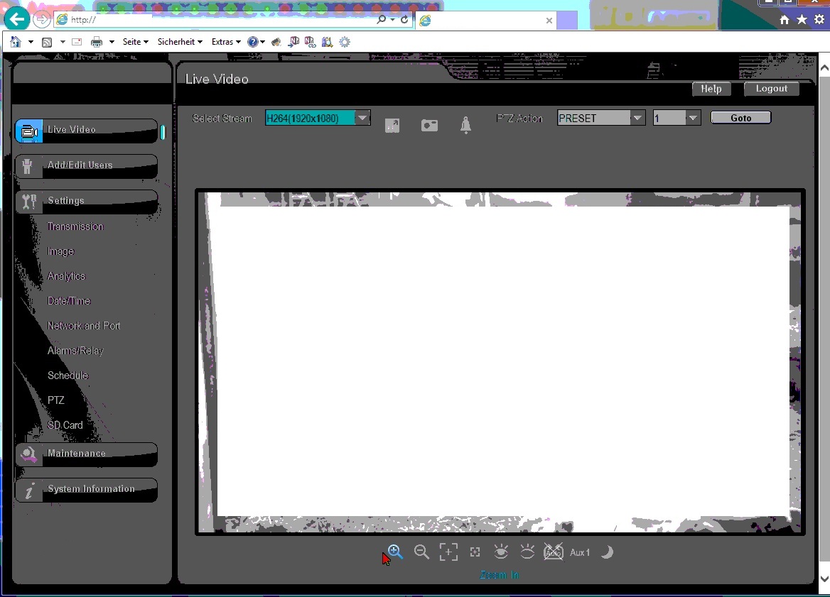
Task: Click the iris open eye icon
Action: click(x=501, y=552)
